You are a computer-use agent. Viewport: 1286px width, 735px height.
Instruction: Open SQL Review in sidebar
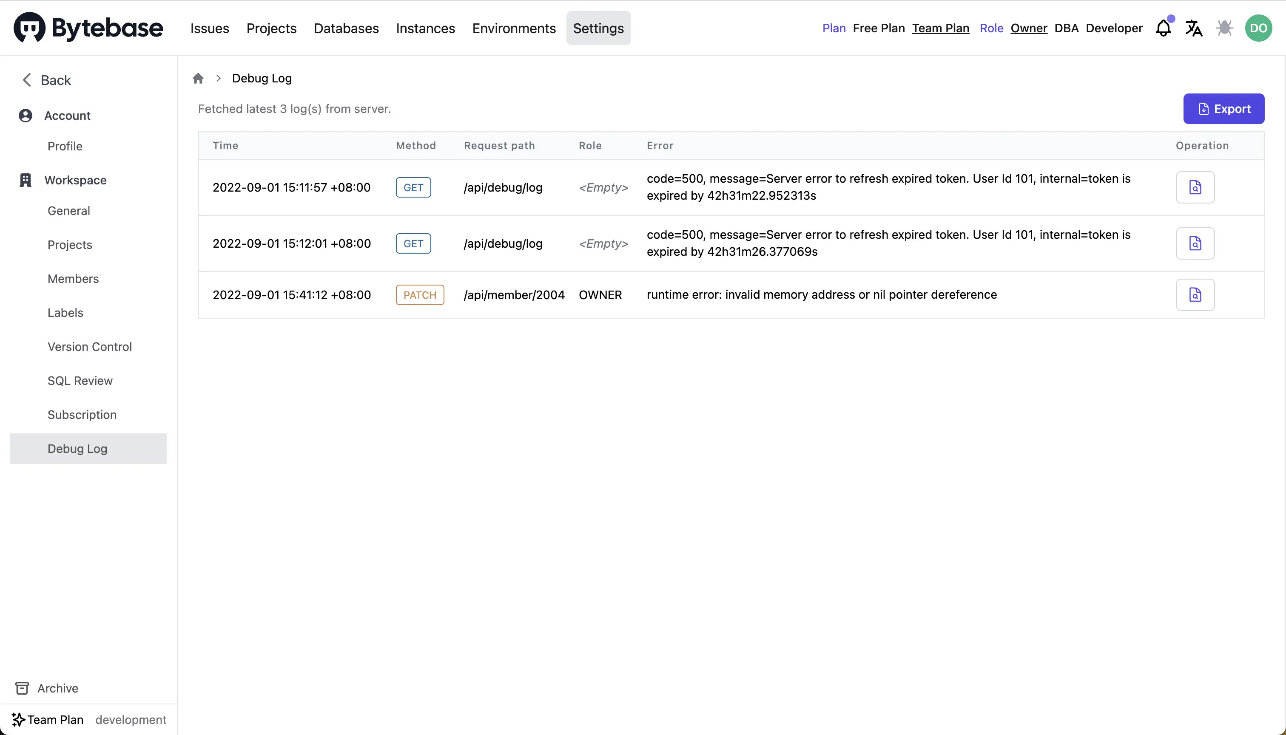pos(80,381)
